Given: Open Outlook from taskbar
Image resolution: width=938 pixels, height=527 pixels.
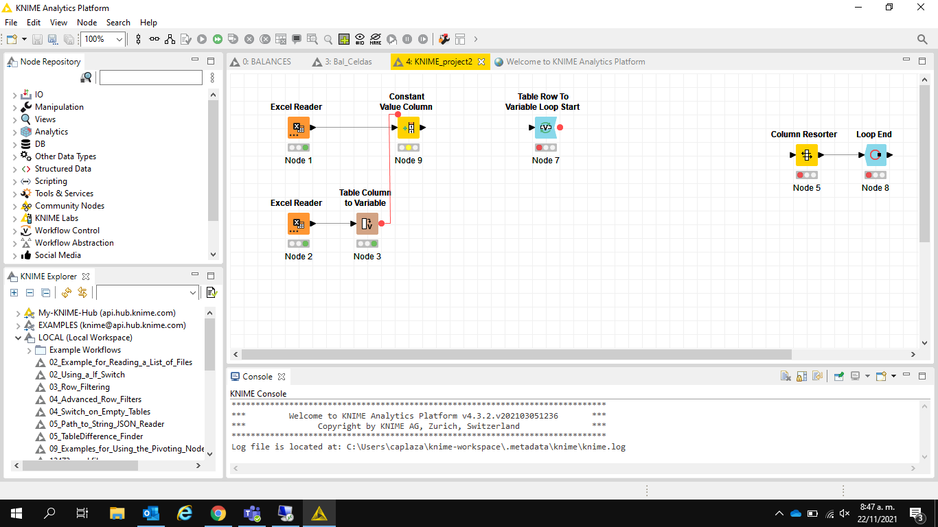Looking at the screenshot, I should point(150,513).
